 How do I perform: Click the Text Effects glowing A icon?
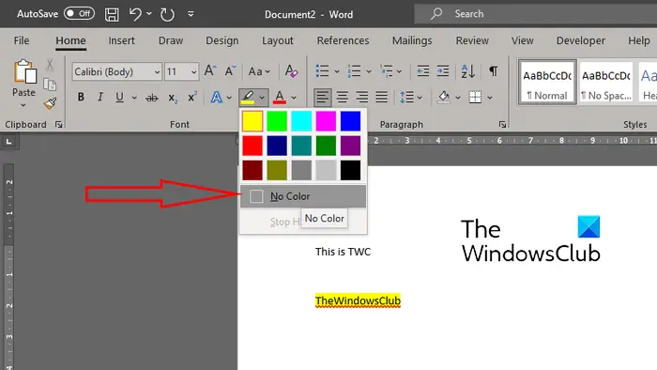point(216,98)
